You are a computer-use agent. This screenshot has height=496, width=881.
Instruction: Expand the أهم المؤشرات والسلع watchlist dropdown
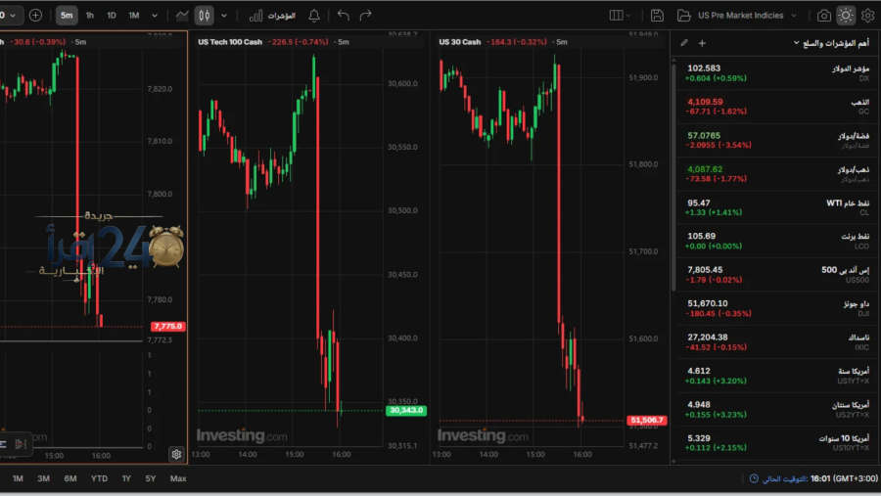(831, 43)
